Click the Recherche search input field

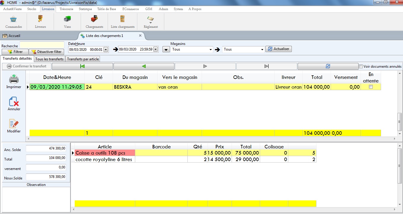42,45
